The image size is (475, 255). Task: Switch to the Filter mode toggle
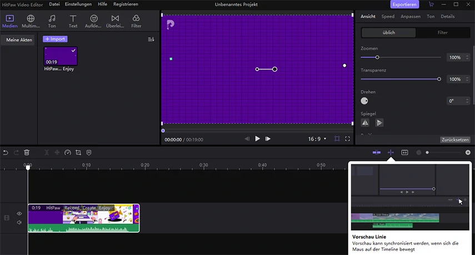click(x=443, y=32)
